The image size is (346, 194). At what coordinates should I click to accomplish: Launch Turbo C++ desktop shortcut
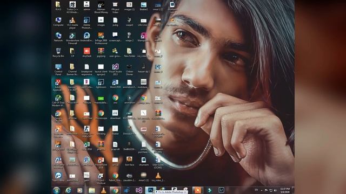[72, 8]
